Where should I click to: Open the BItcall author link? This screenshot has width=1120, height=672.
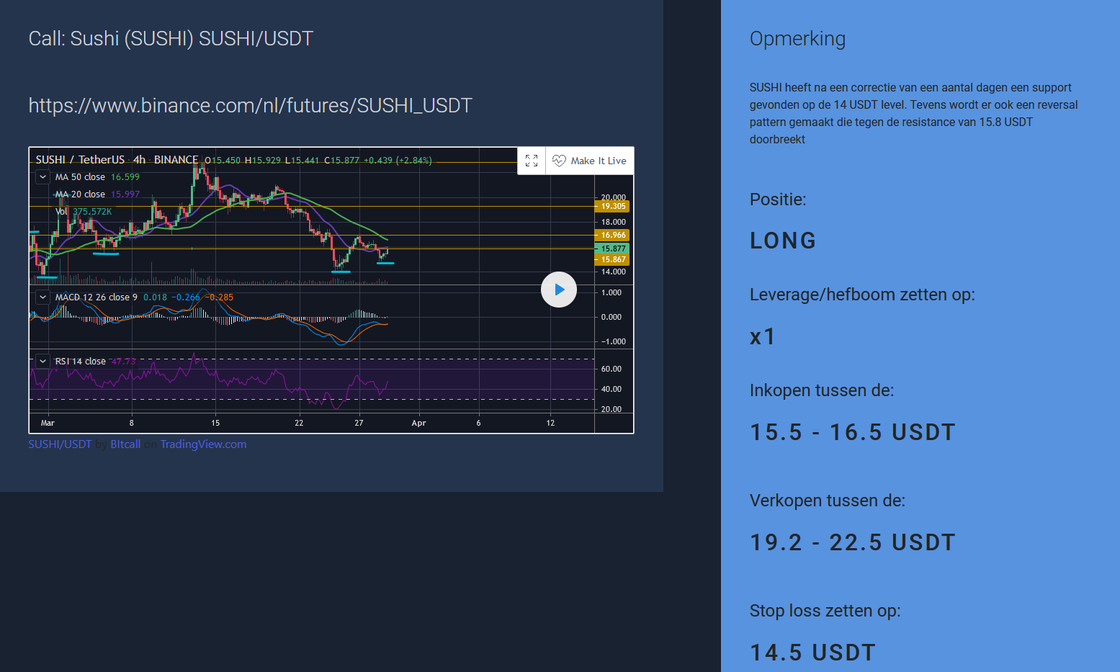125,444
